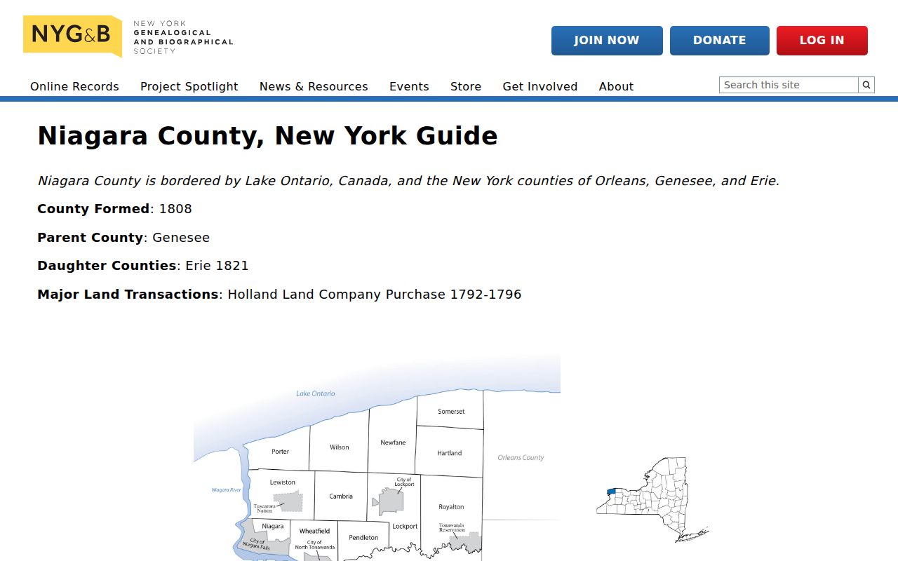The width and height of the screenshot is (898, 561).
Task: Open the News & Resources menu
Action: (x=314, y=86)
